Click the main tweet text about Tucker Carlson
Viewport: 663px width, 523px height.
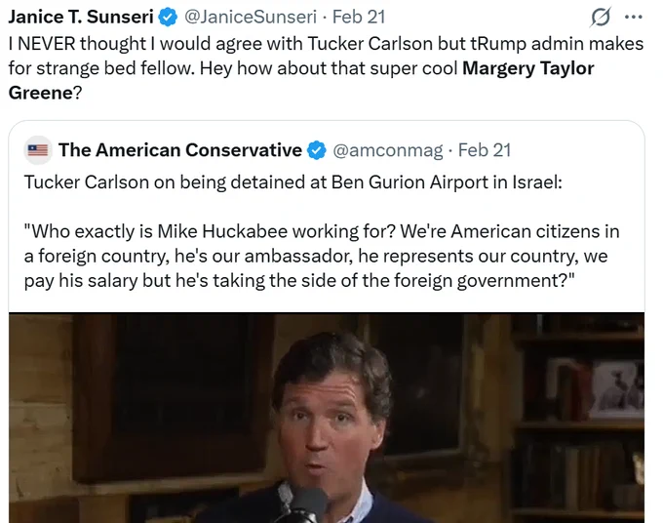(x=326, y=68)
